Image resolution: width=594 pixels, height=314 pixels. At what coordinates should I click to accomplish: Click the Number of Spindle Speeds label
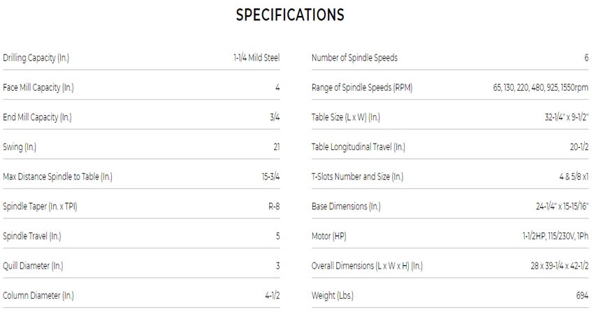pyautogui.click(x=354, y=58)
